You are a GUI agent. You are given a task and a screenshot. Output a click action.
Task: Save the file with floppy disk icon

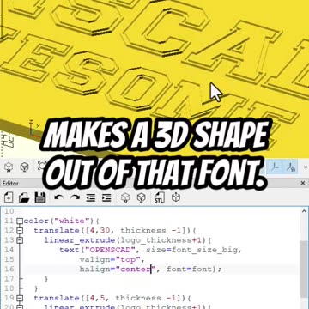tap(40, 197)
